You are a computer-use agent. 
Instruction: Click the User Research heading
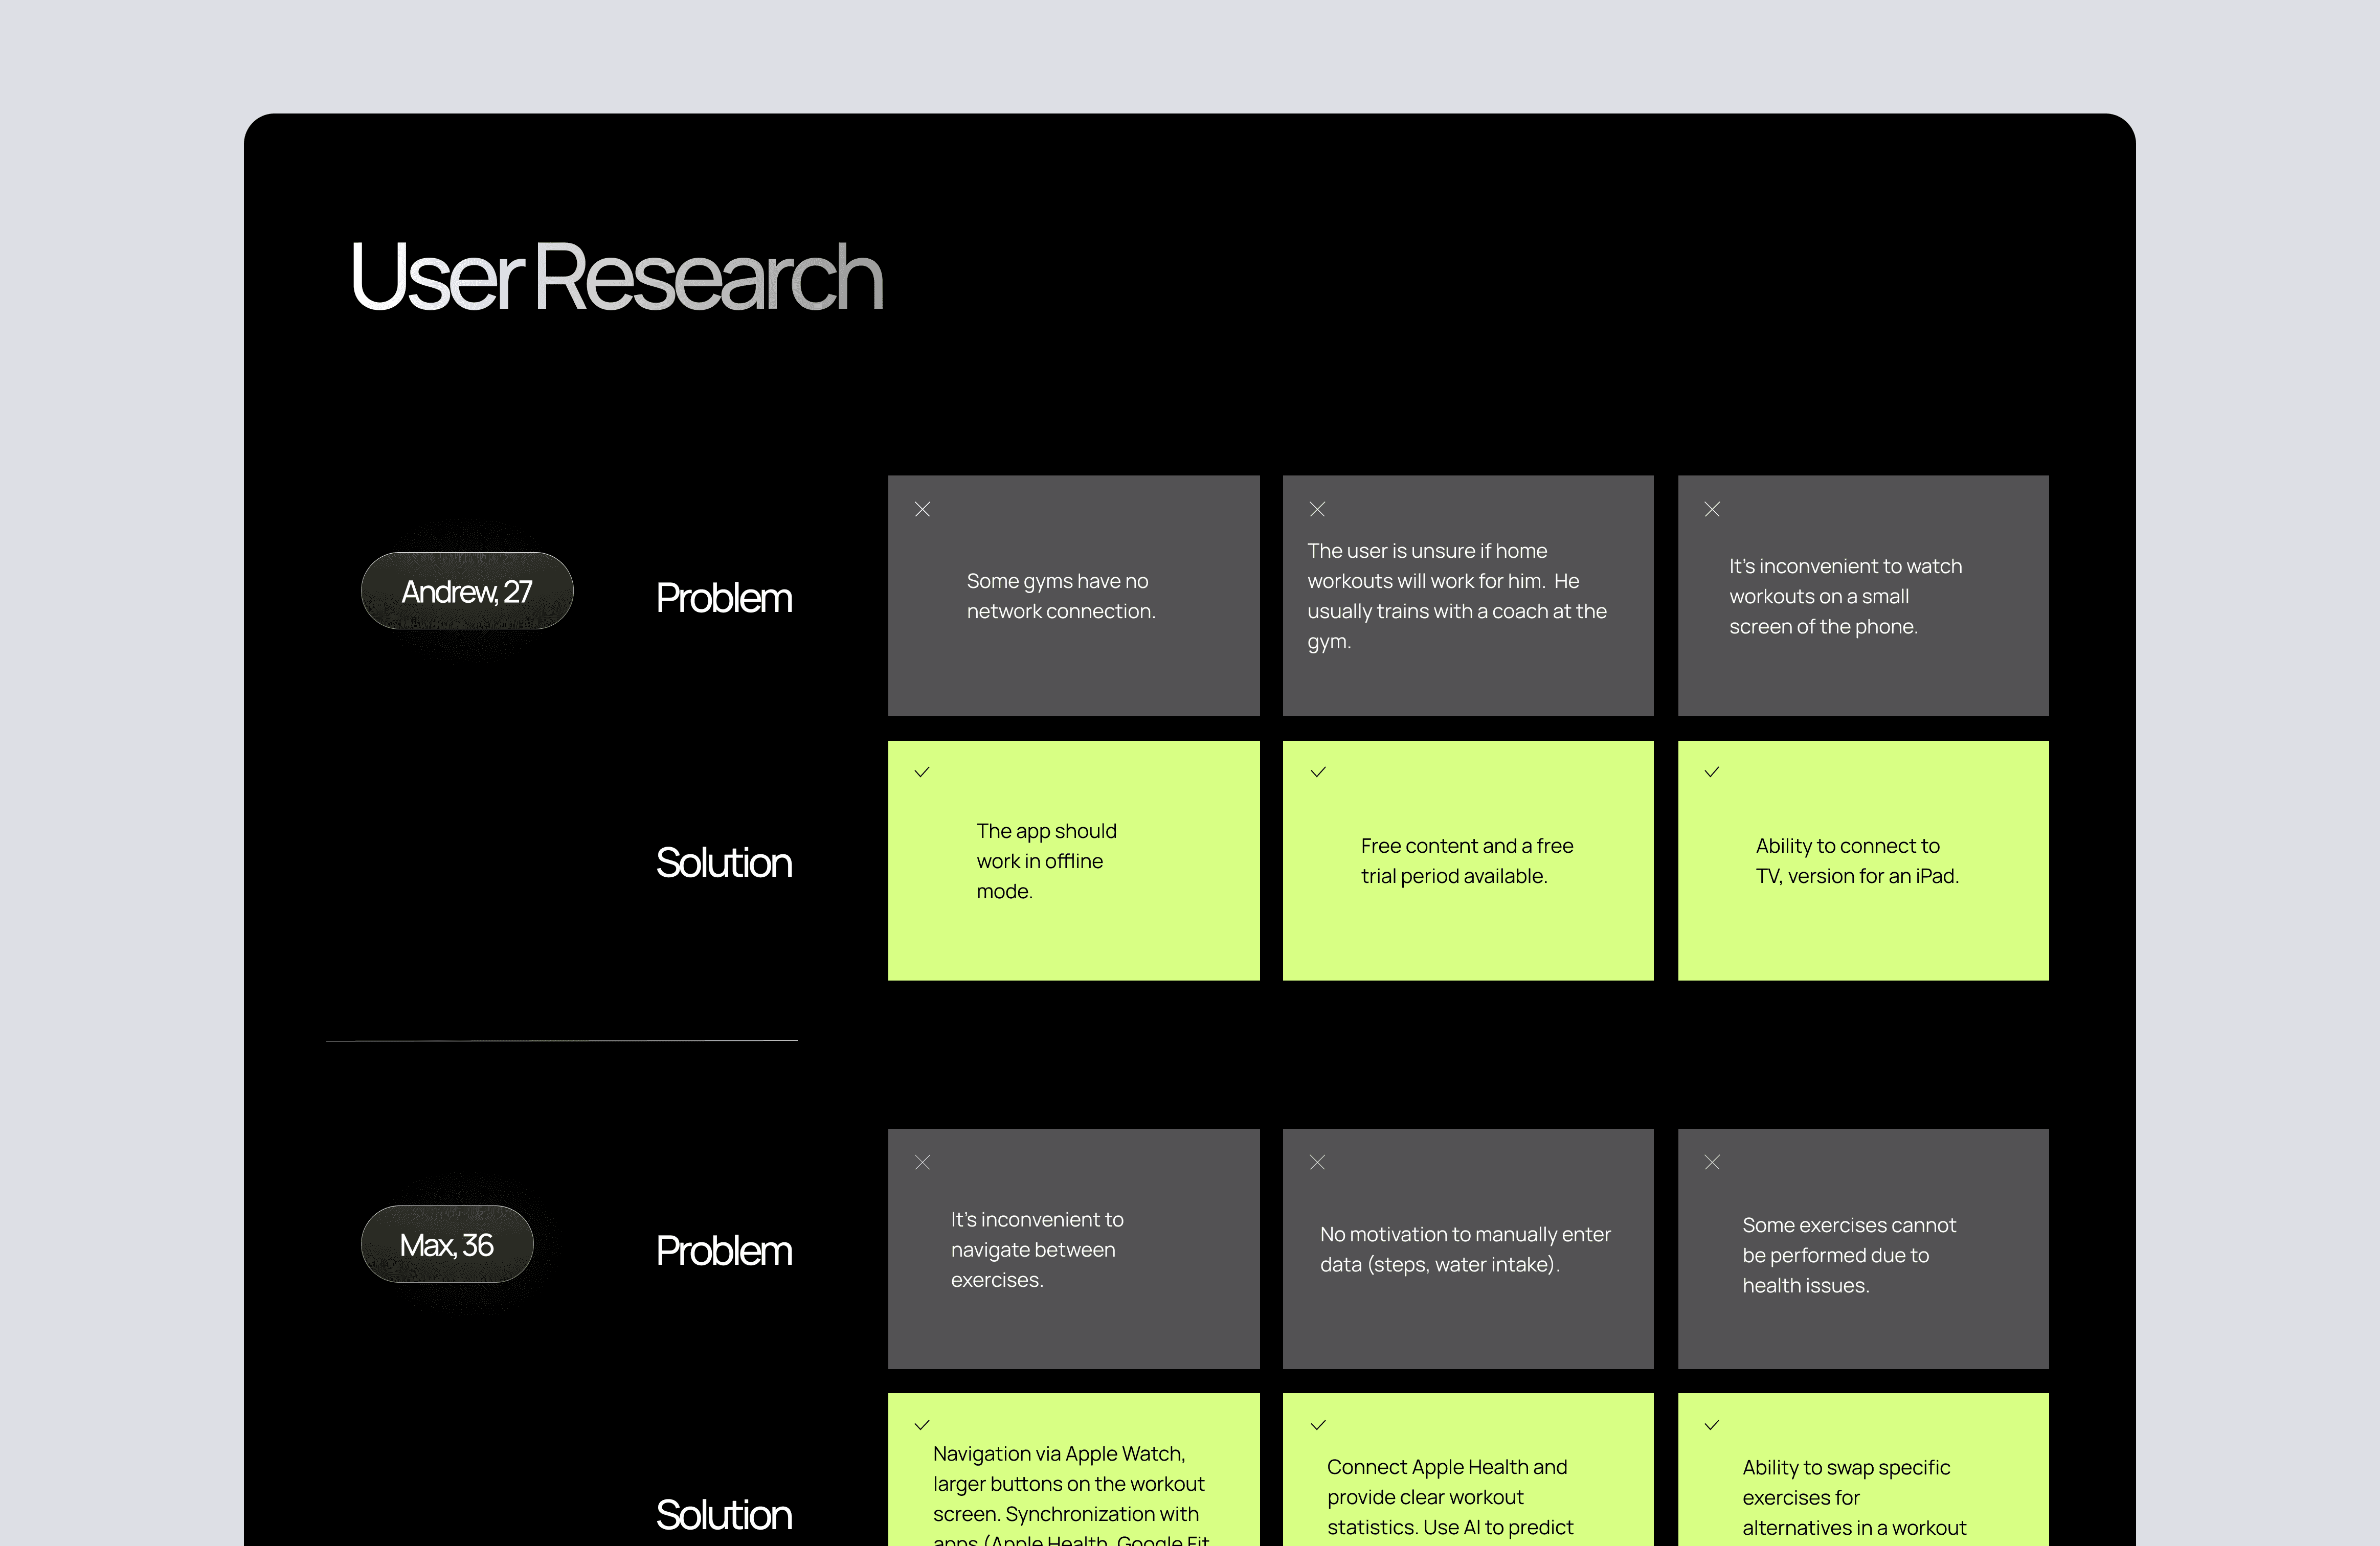[616, 277]
